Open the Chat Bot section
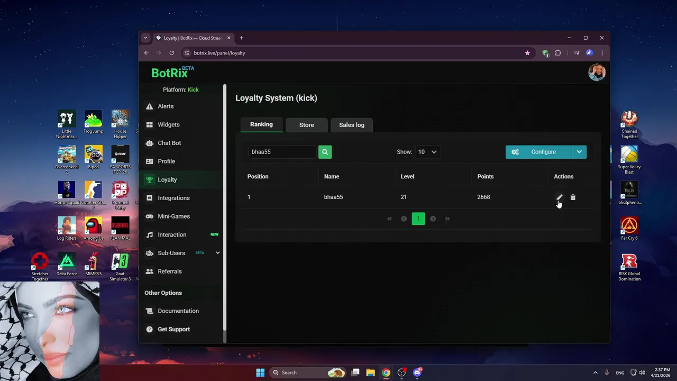 point(181,143)
